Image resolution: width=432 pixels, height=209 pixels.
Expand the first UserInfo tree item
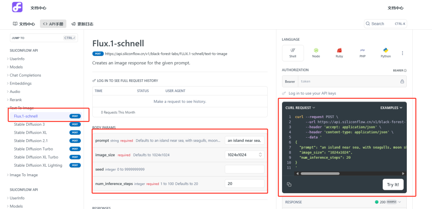click(17, 59)
